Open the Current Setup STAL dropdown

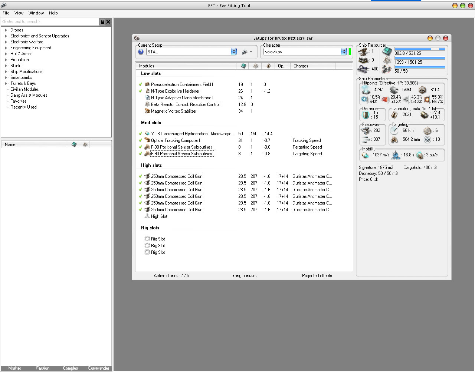point(234,52)
